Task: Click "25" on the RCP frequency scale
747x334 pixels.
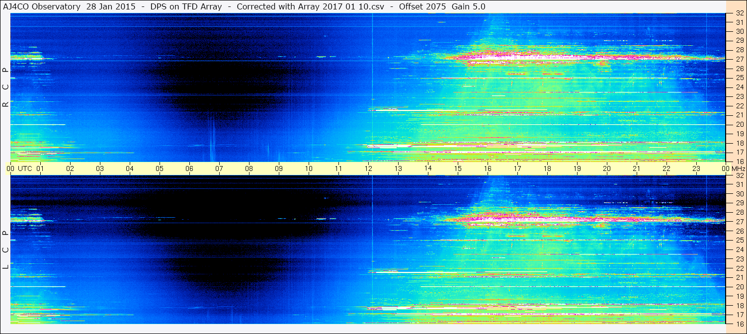Action: click(x=739, y=78)
